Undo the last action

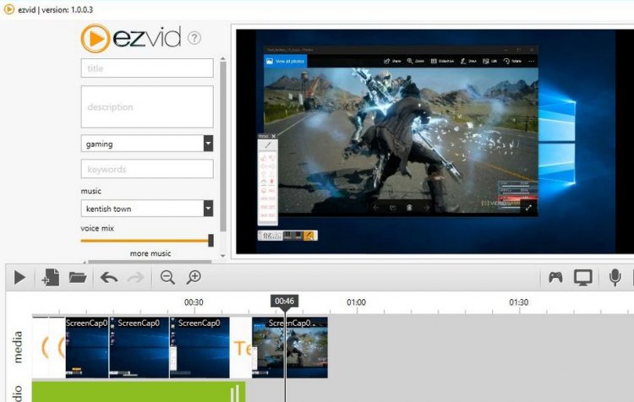(109, 277)
